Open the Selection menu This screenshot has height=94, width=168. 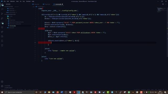pyautogui.click(x=12, y=1)
